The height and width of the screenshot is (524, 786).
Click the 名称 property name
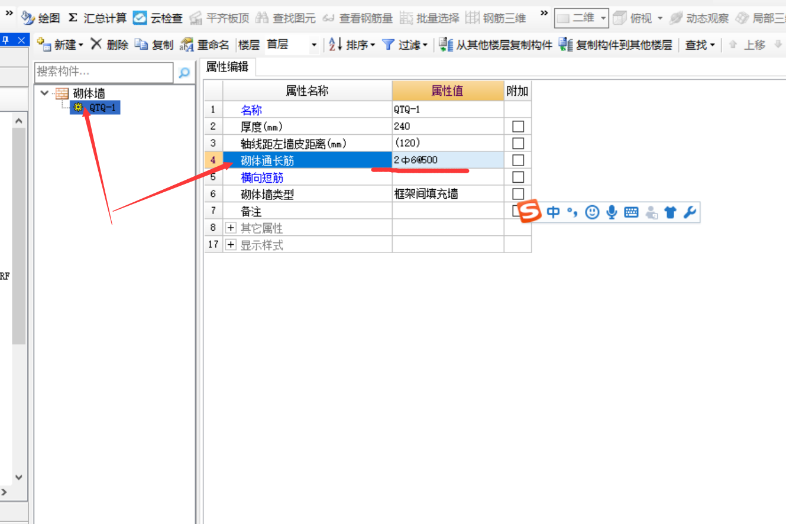[251, 110]
